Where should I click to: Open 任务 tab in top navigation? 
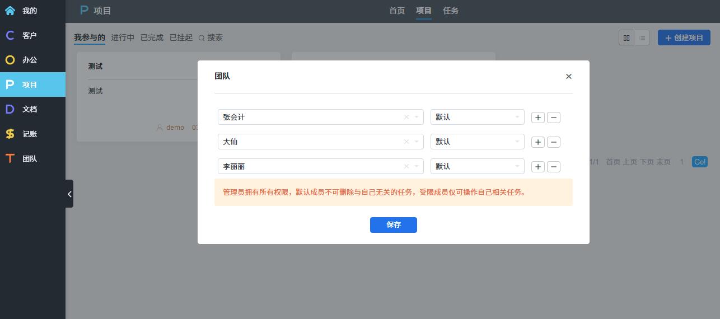(451, 11)
